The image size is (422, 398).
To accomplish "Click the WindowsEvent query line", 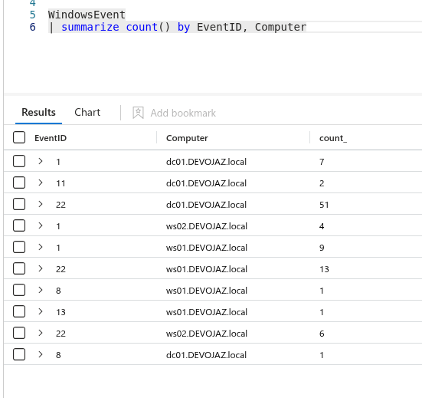I will pyautogui.click(x=87, y=15).
